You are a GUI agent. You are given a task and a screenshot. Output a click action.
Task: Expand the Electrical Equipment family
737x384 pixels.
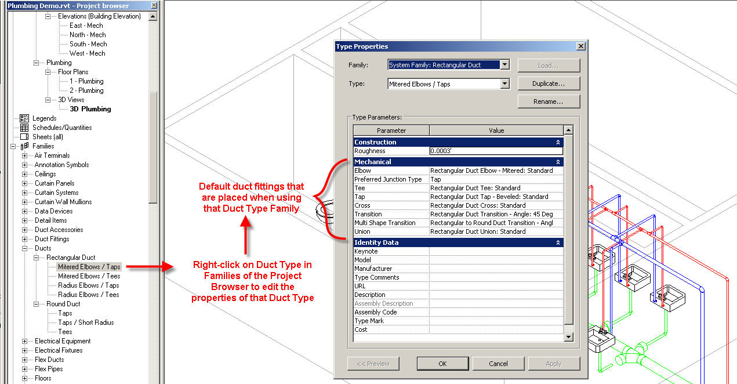(x=24, y=341)
